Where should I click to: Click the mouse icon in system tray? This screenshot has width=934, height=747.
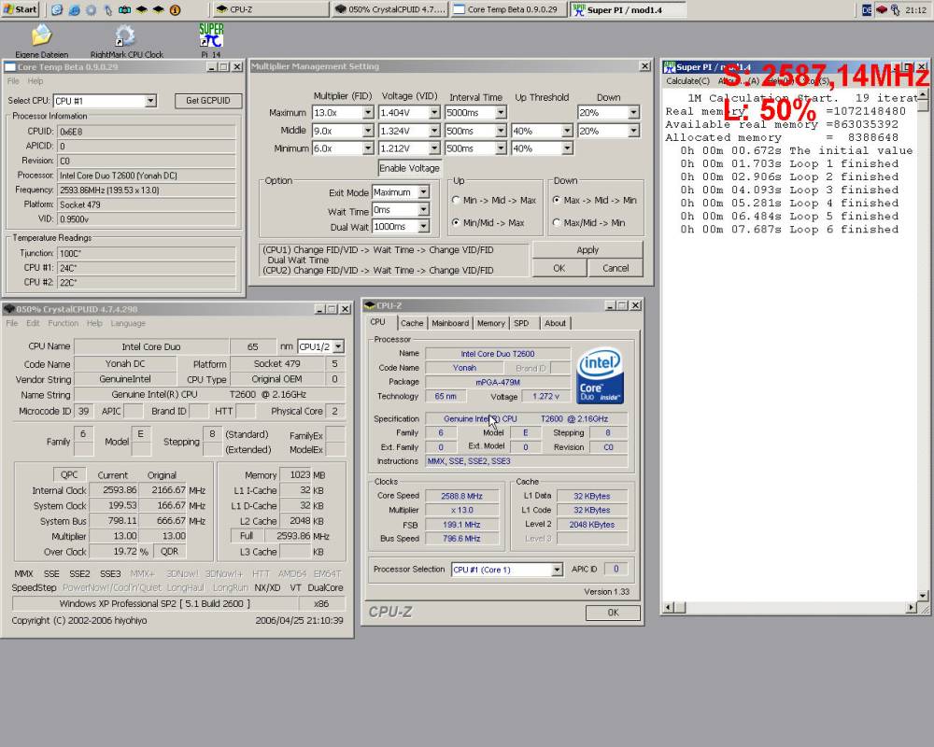[896, 9]
